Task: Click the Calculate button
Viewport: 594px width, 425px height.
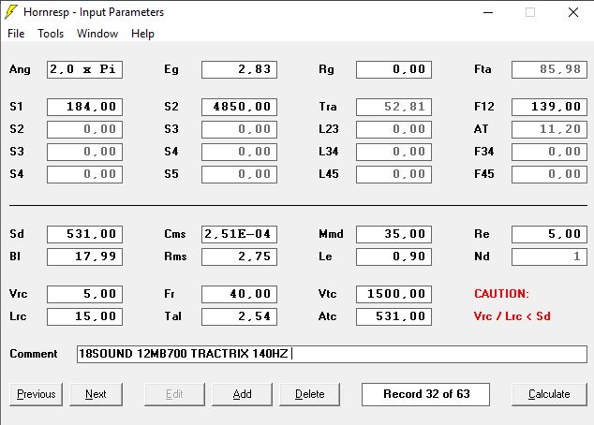Action: point(549,394)
